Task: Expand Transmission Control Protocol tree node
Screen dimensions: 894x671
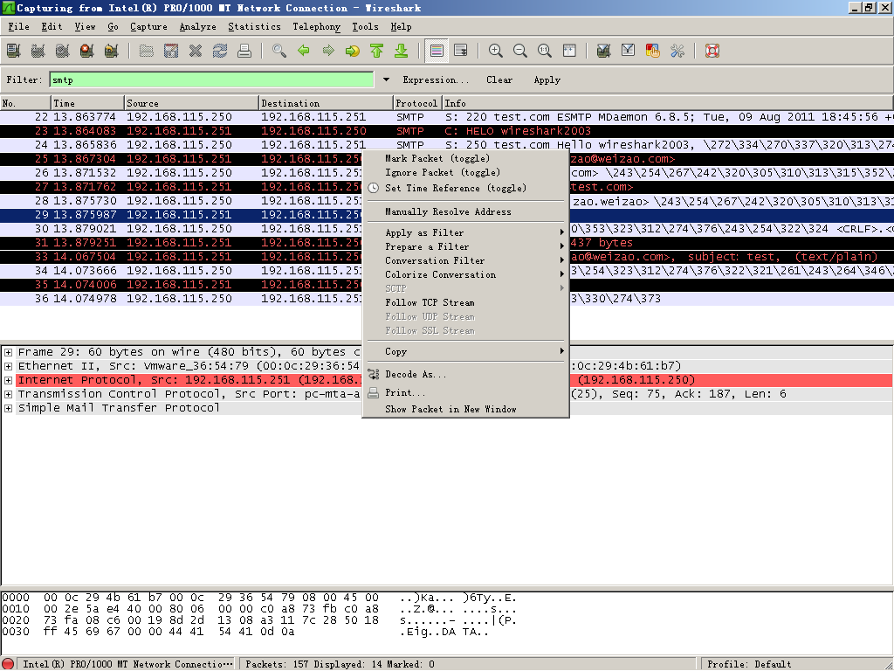Action: click(8, 394)
